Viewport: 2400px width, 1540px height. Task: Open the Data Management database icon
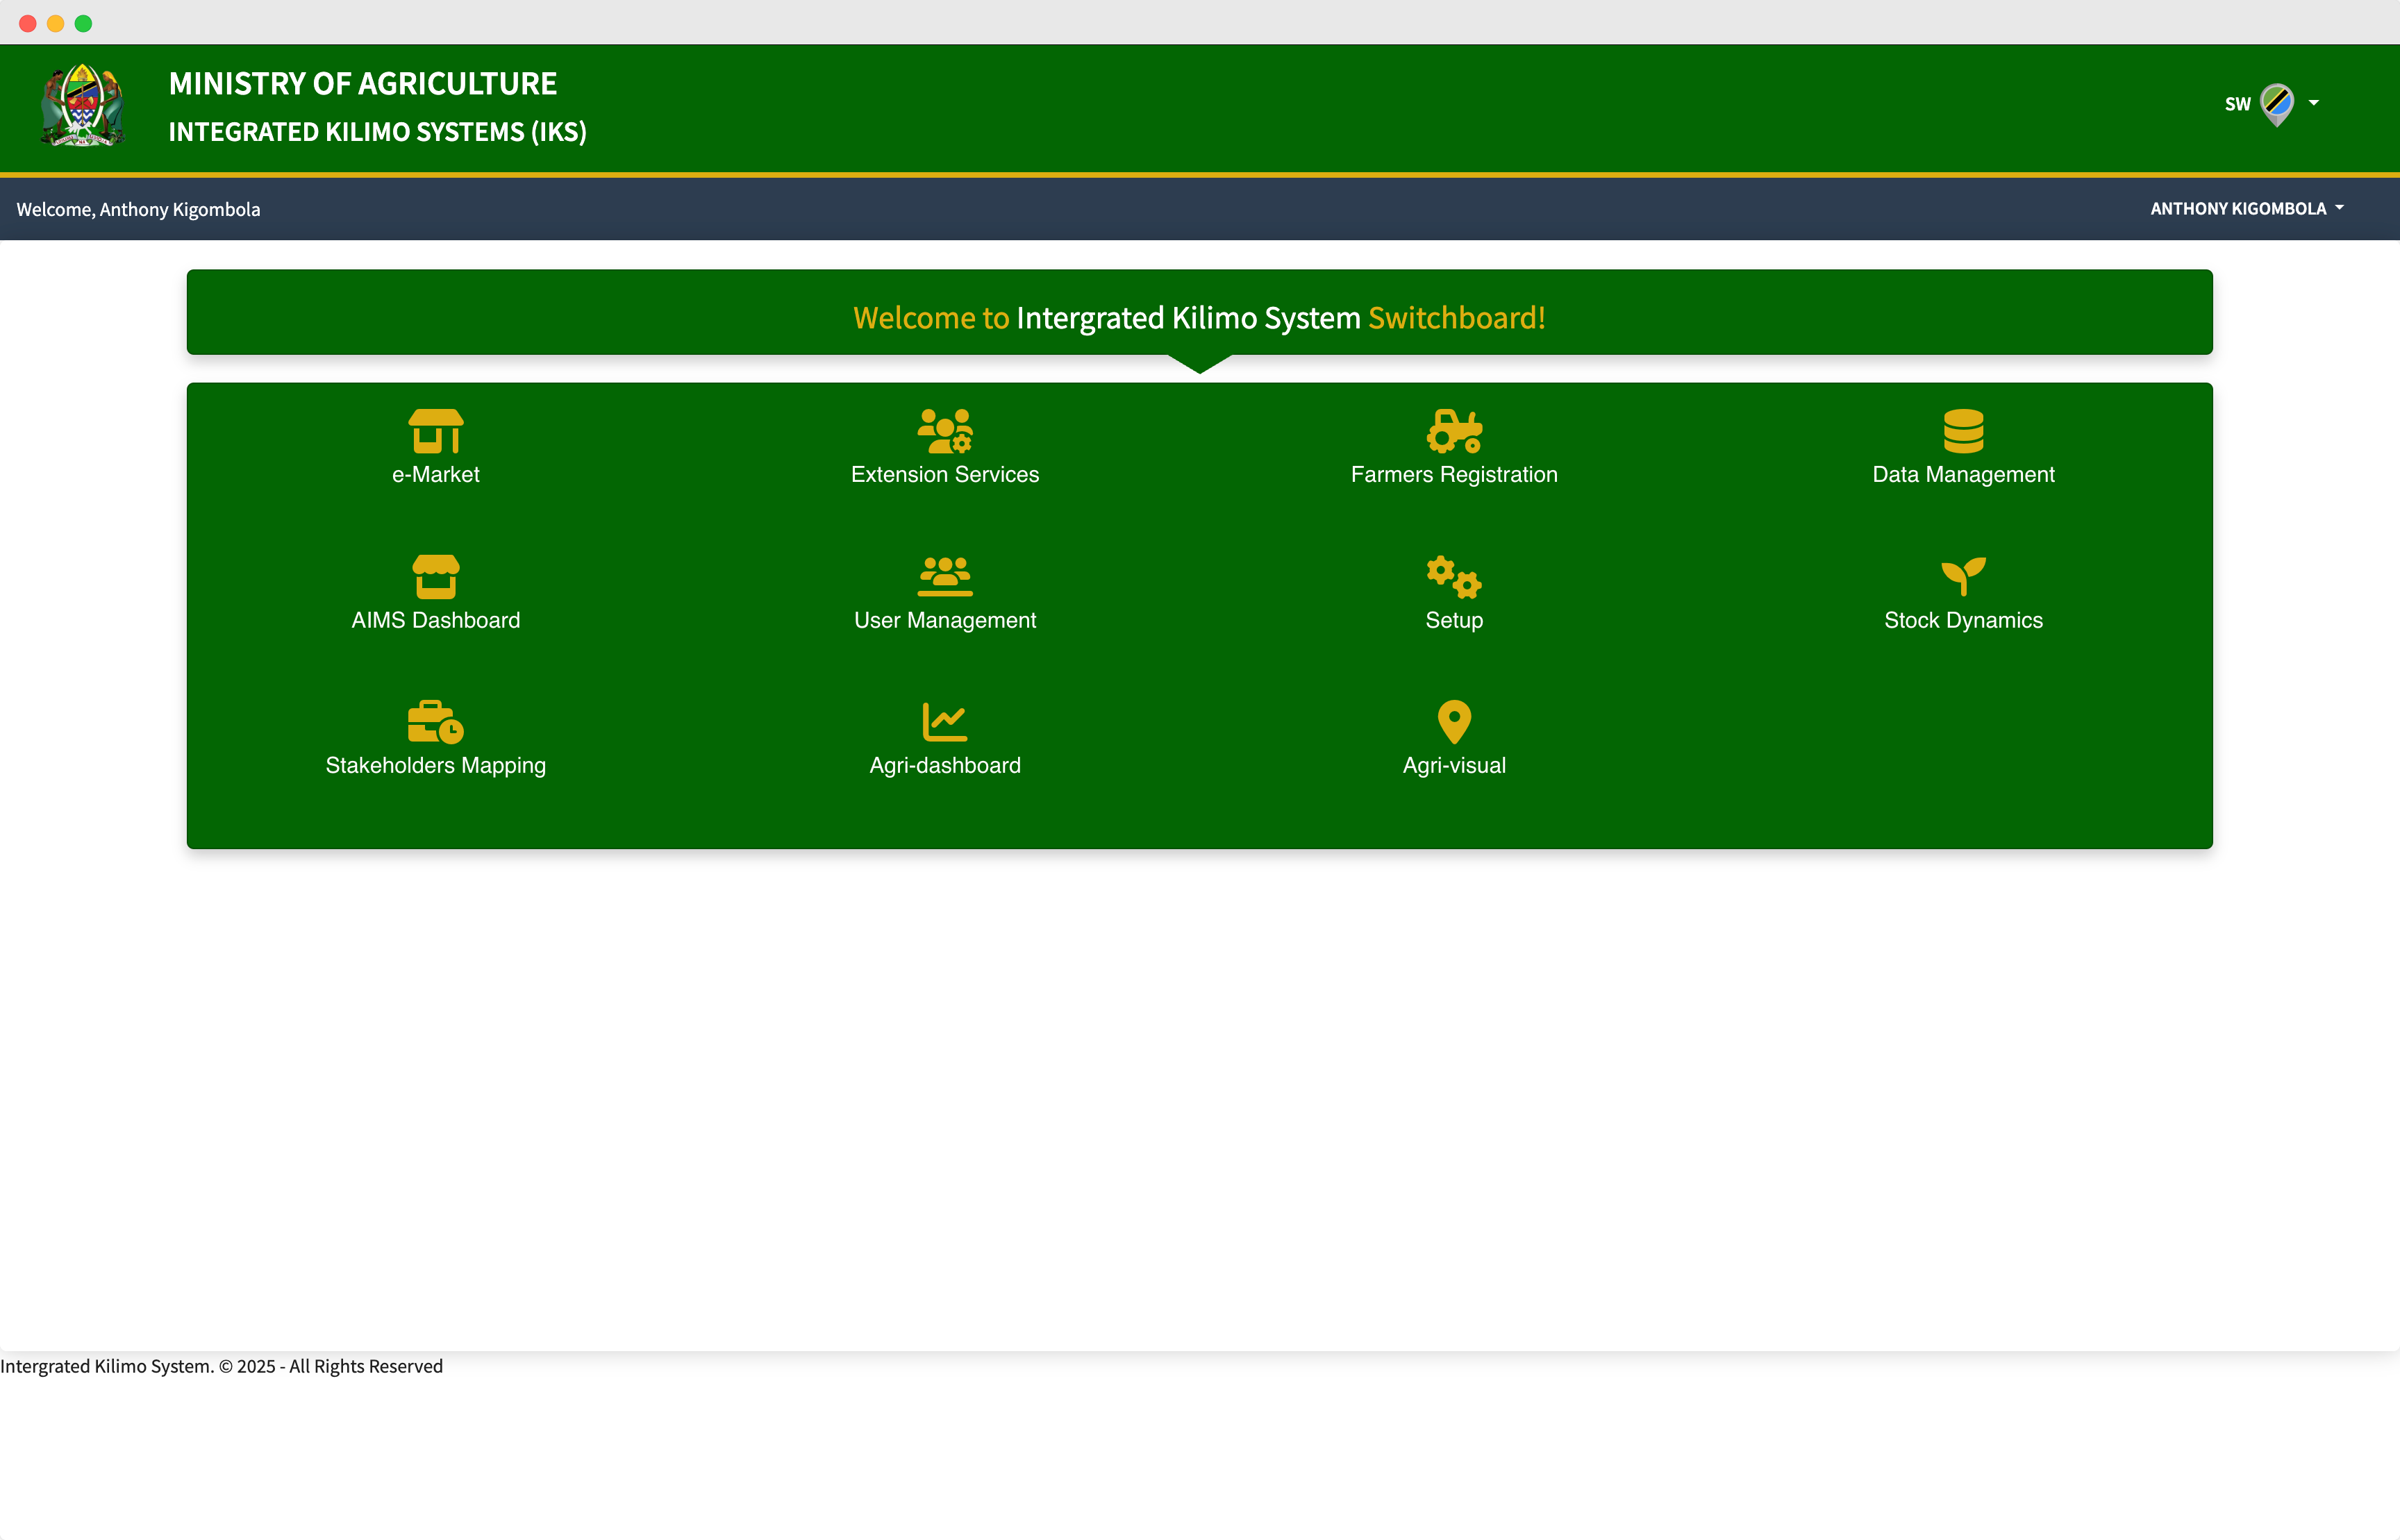pyautogui.click(x=1963, y=431)
